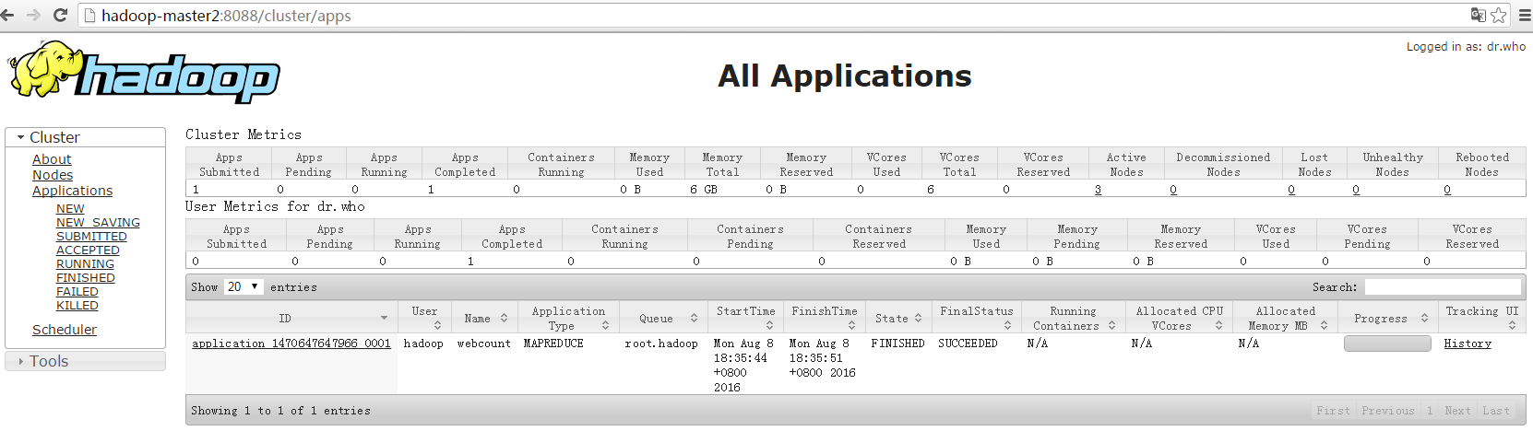Screen dimensions: 1533x431
Task: Open the Chrome menu icon
Action: (1525, 16)
